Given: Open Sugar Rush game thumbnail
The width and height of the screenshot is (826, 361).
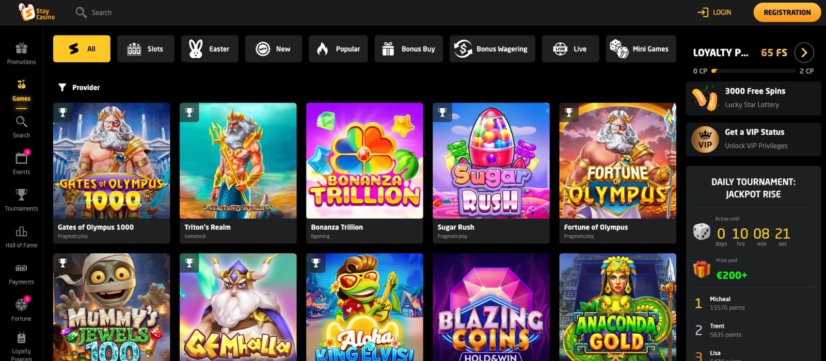Looking at the screenshot, I should (x=491, y=161).
